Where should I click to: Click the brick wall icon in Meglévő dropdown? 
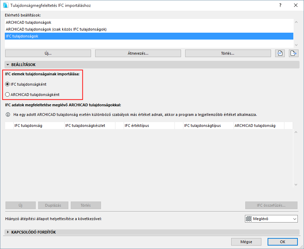249,219
